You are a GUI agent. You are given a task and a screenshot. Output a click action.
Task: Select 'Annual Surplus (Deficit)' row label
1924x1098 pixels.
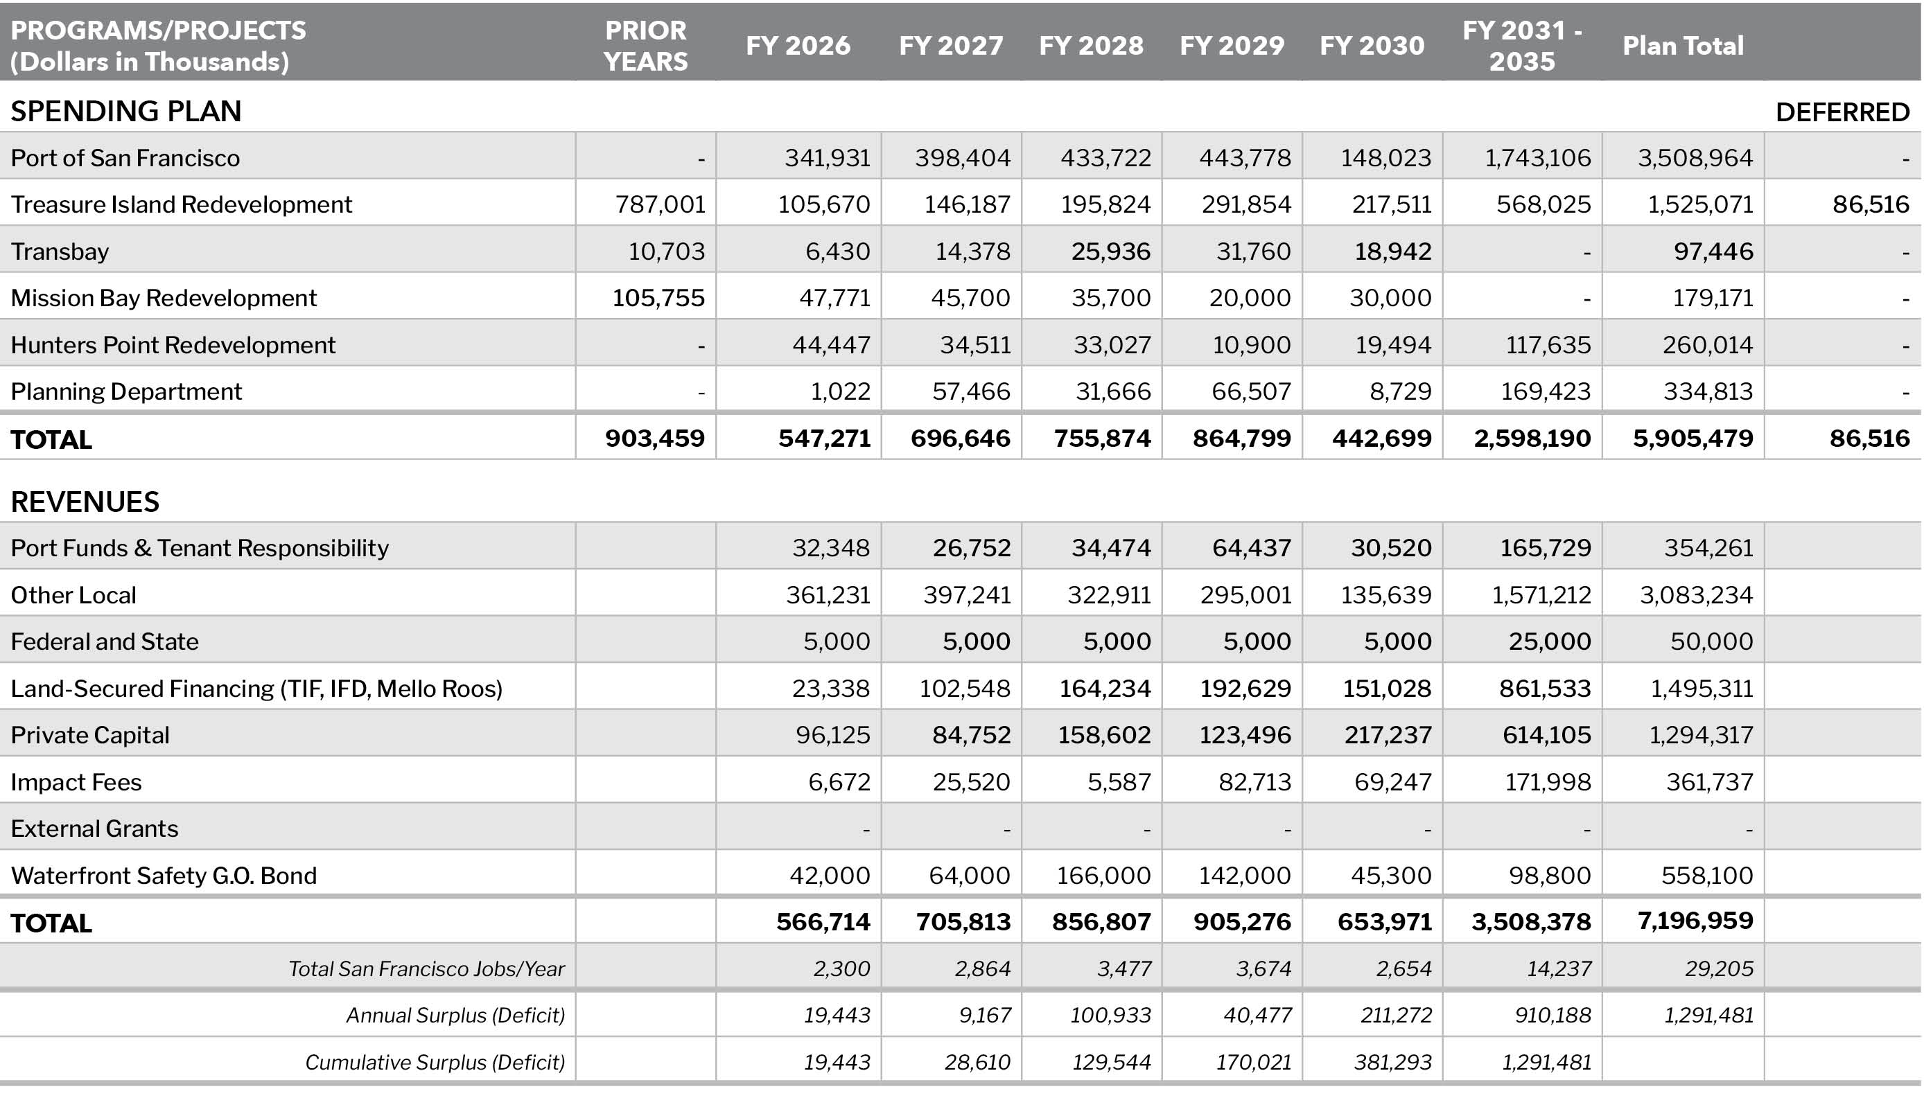point(455,1016)
